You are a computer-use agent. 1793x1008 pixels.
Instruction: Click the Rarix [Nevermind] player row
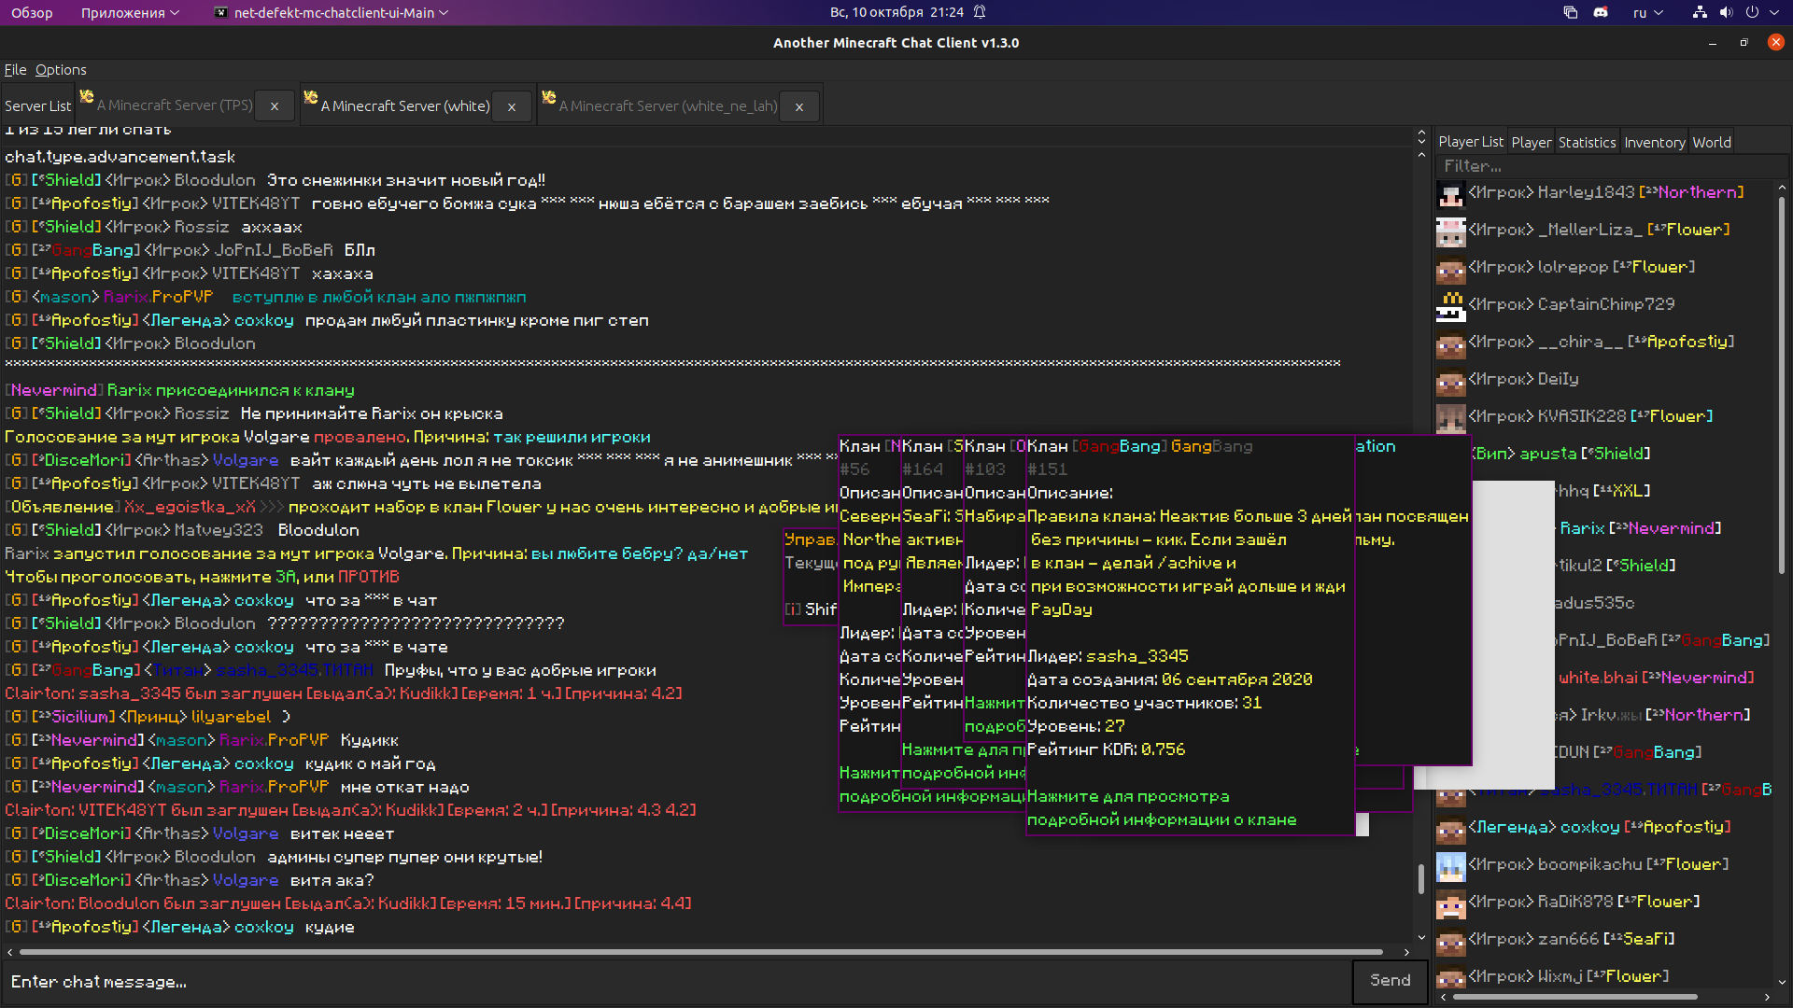coord(1641,528)
